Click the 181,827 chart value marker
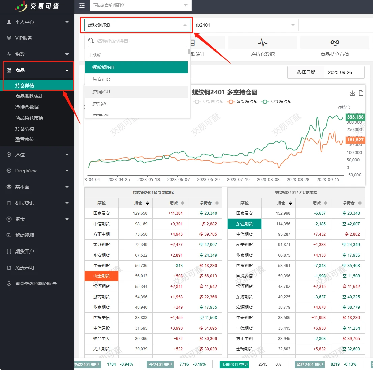Viewport: 373px width, 370px height. click(x=355, y=140)
